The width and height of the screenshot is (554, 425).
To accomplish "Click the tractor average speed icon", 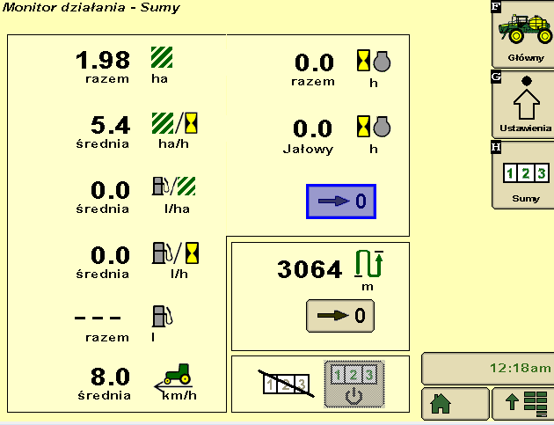I will pyautogui.click(x=172, y=377).
